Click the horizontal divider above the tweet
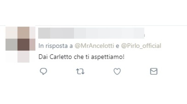This screenshot has height=104, width=187. [x=93, y=25]
